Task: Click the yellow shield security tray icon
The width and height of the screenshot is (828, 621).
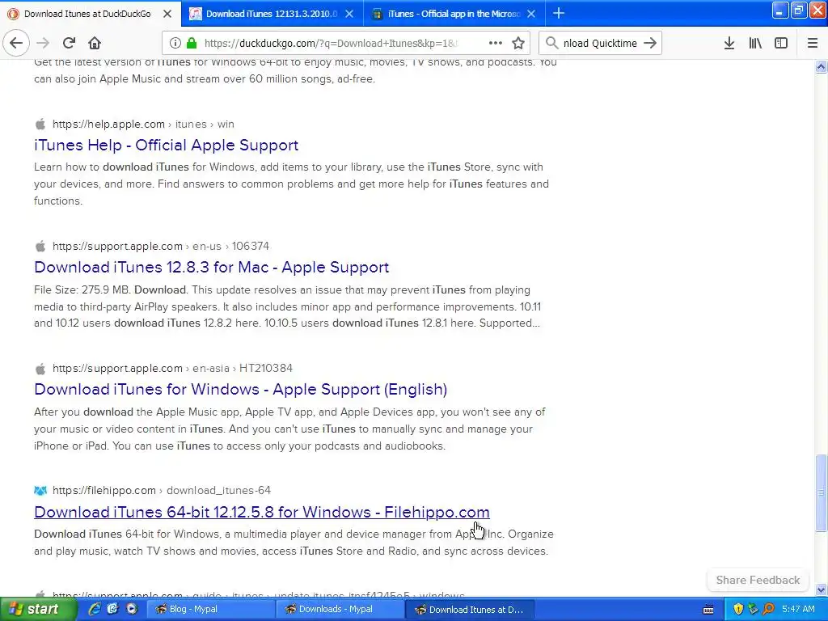Action: 738,609
